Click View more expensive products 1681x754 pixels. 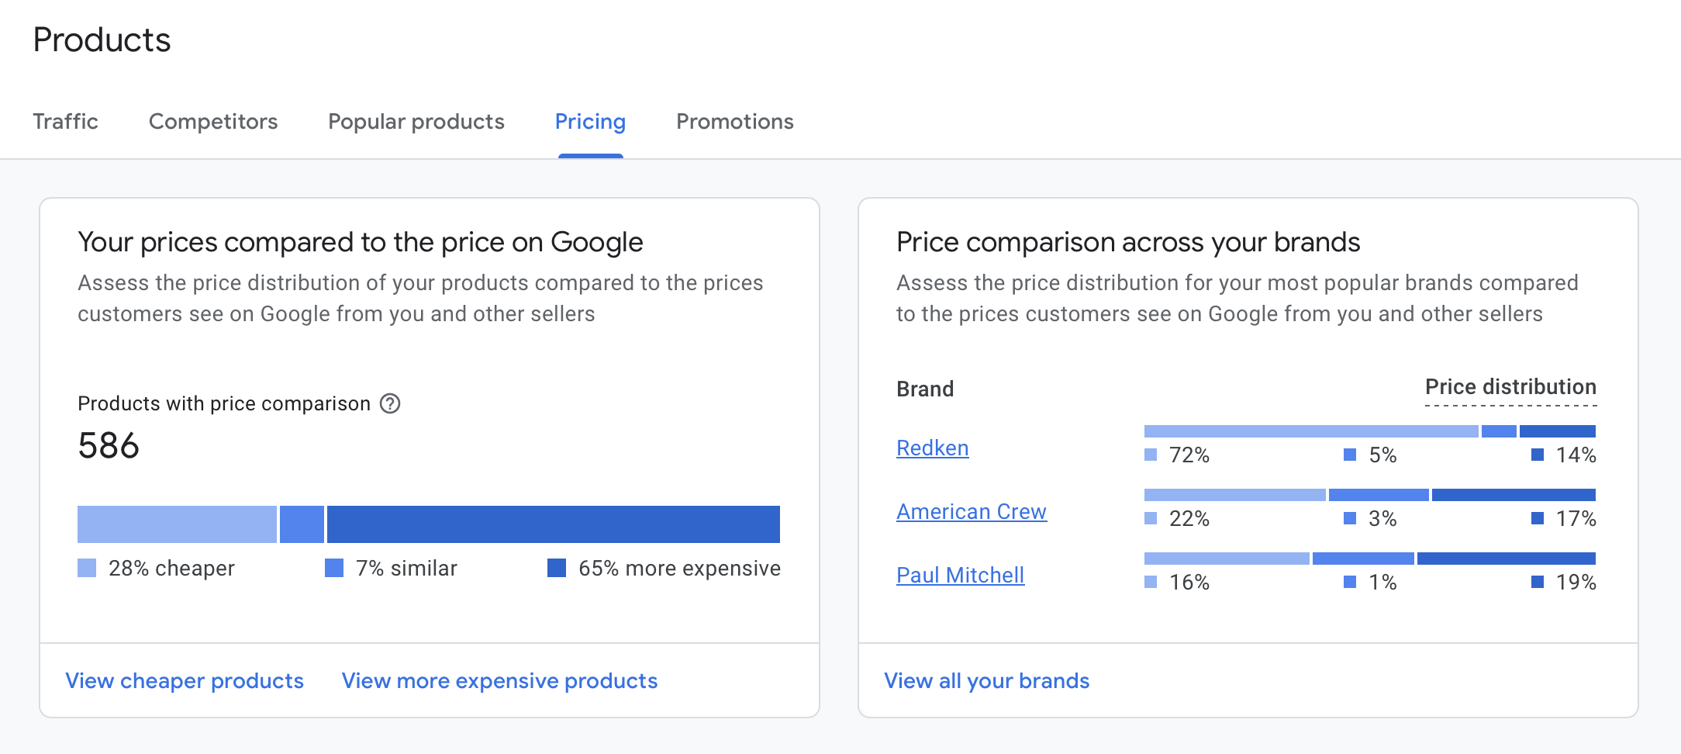pyautogui.click(x=499, y=680)
